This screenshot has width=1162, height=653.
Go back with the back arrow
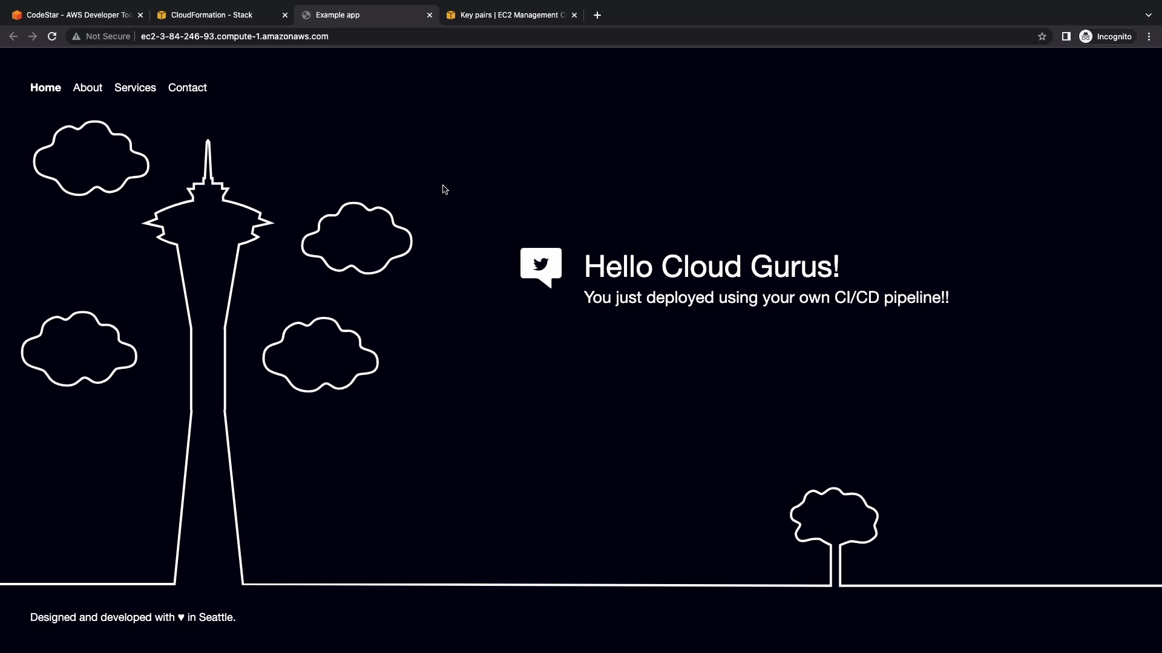click(x=13, y=36)
